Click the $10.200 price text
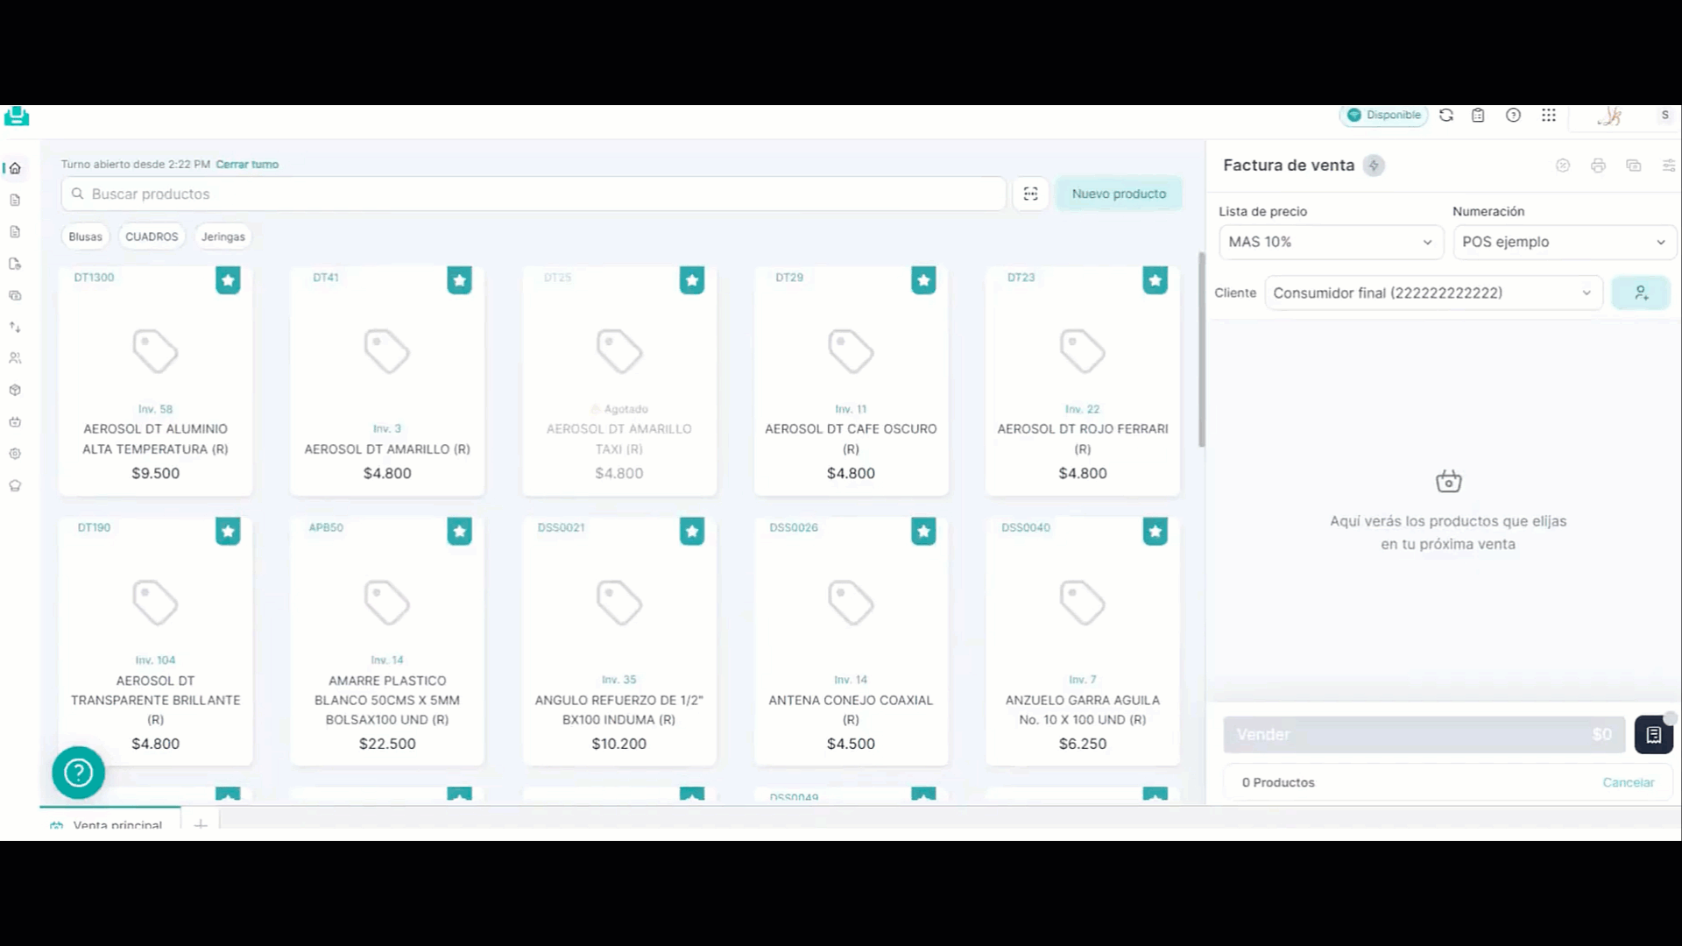 (618, 744)
